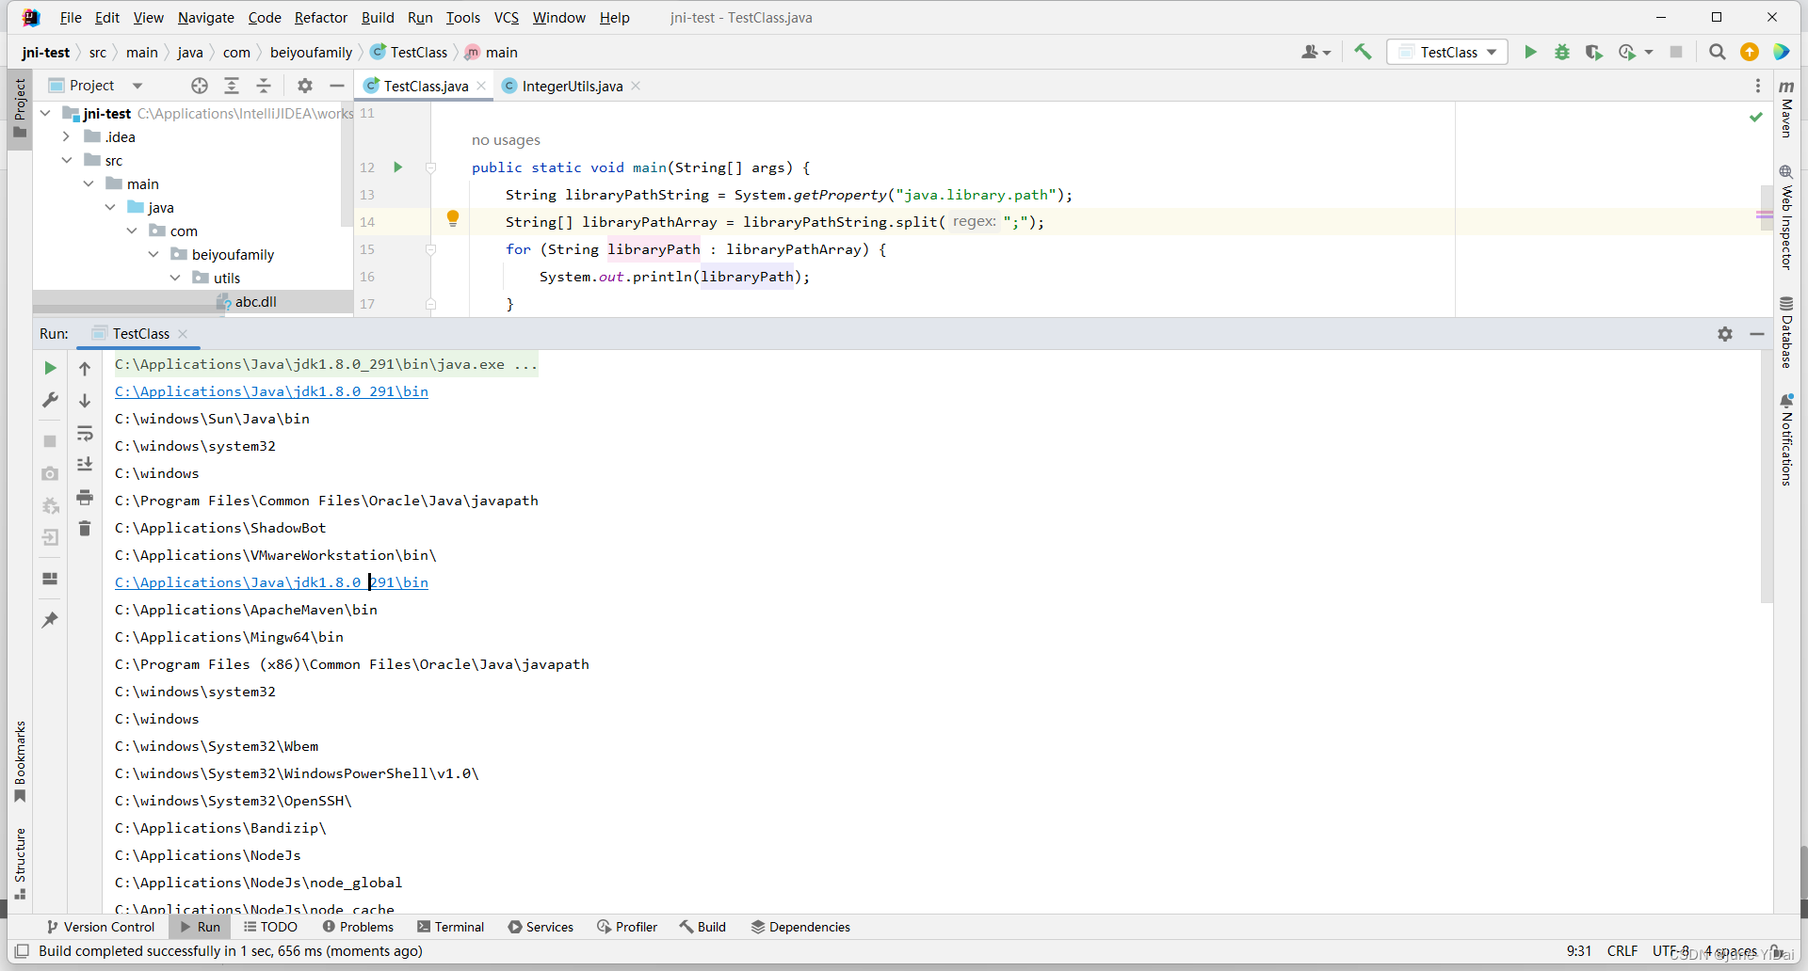Toggle the Database tool window
The height and width of the screenshot is (971, 1808).
point(1786,332)
